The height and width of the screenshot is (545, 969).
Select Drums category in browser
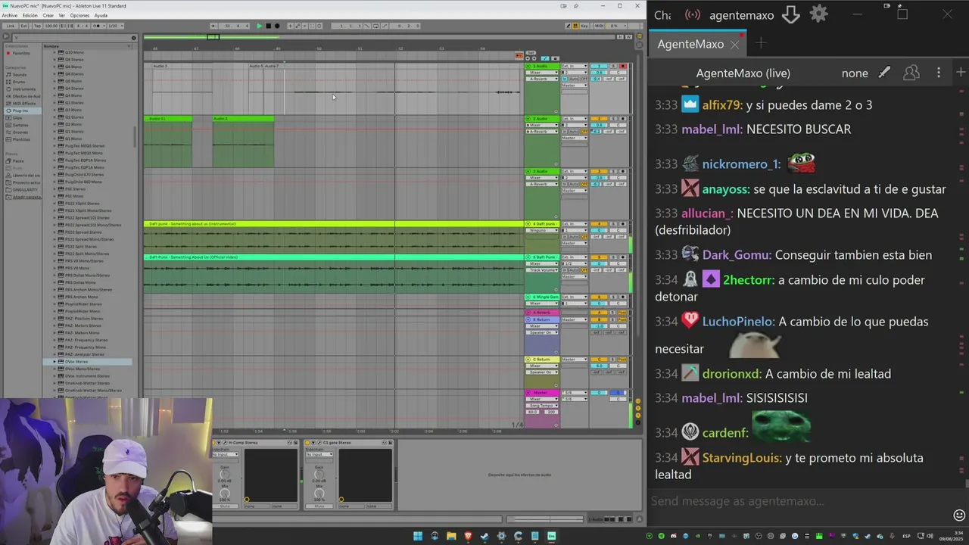coord(19,82)
